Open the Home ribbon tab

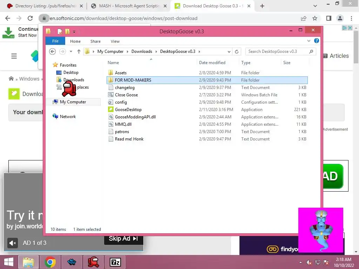point(75,41)
